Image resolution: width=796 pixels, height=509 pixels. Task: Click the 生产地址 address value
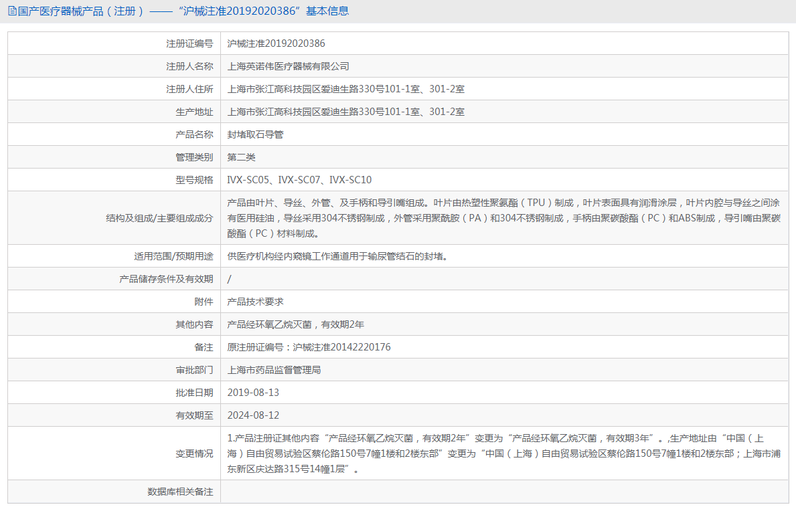click(345, 112)
